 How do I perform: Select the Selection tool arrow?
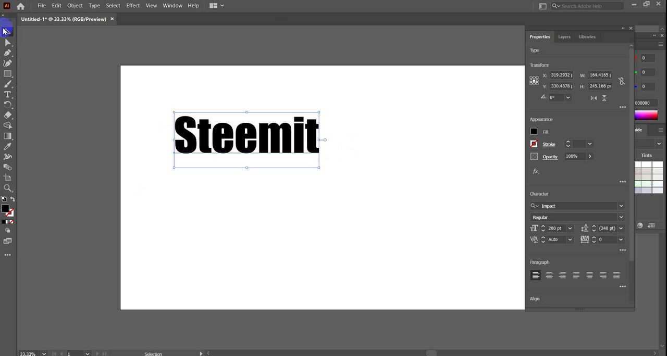click(x=7, y=32)
